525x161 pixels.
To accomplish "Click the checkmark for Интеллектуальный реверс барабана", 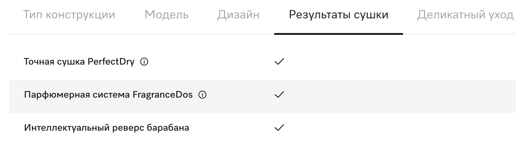I will 279,128.
